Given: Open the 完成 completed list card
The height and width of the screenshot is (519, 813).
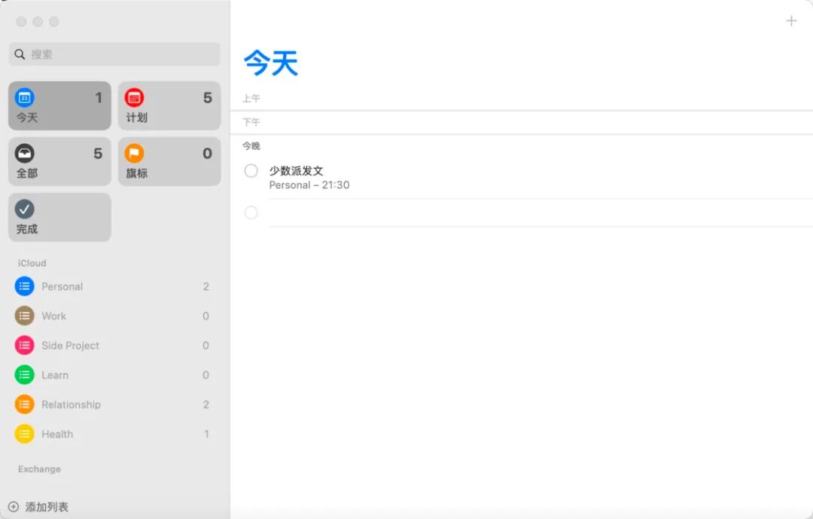Looking at the screenshot, I should point(59,218).
